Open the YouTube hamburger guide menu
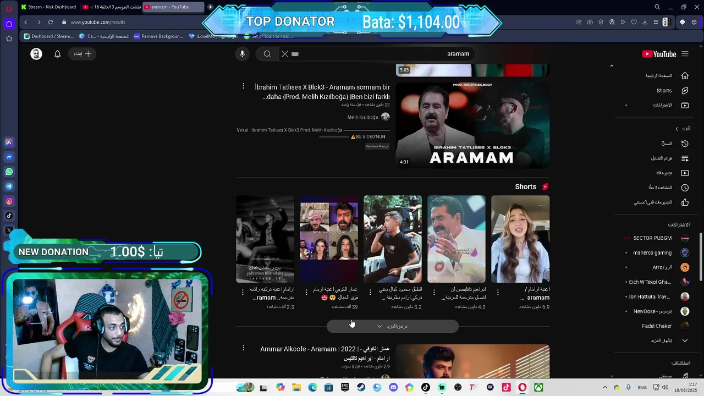The width and height of the screenshot is (704, 396). 685,54
